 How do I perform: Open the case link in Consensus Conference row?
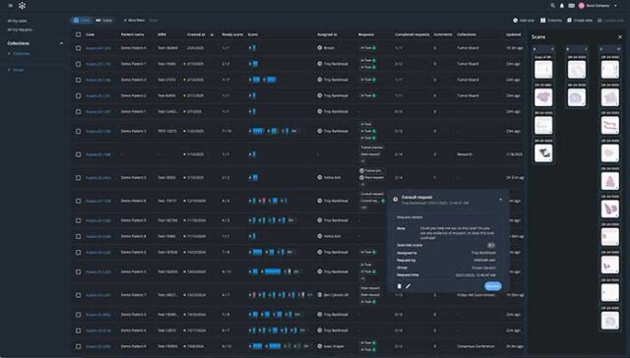(x=98, y=346)
